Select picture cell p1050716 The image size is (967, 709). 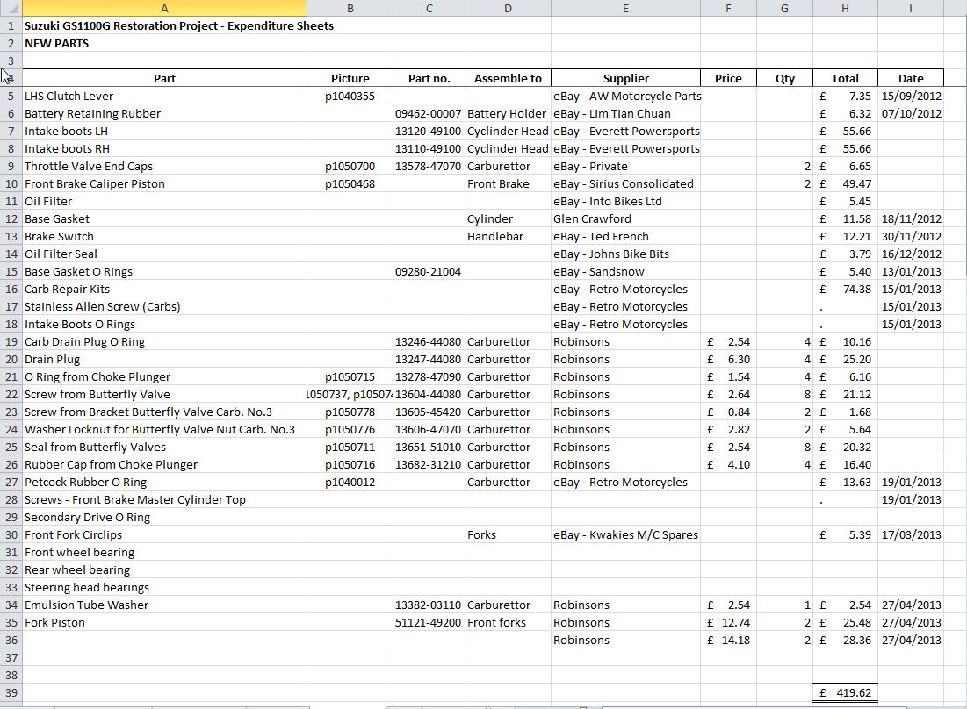(350, 464)
